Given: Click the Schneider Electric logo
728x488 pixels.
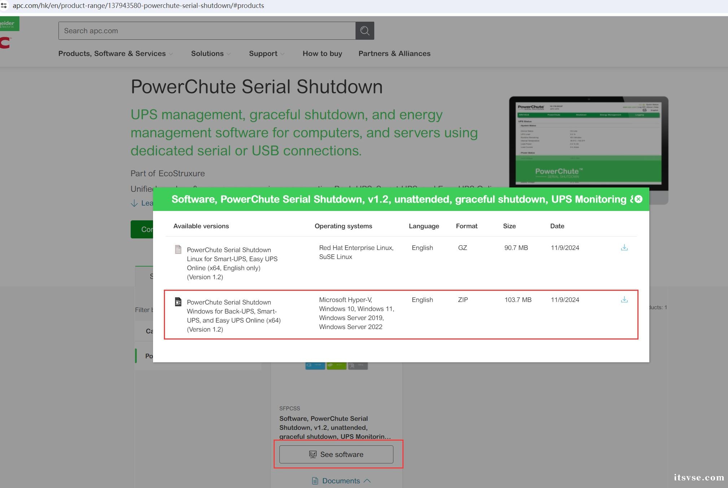Looking at the screenshot, I should 9,24.
